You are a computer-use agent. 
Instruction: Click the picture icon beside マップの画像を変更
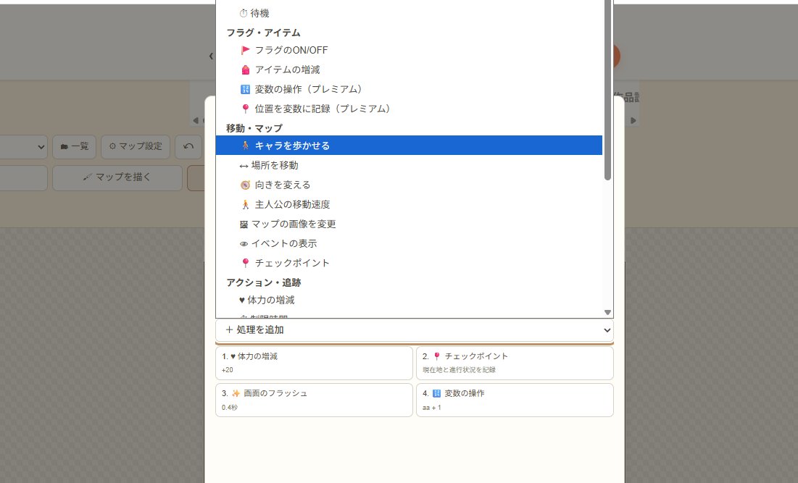pos(244,224)
